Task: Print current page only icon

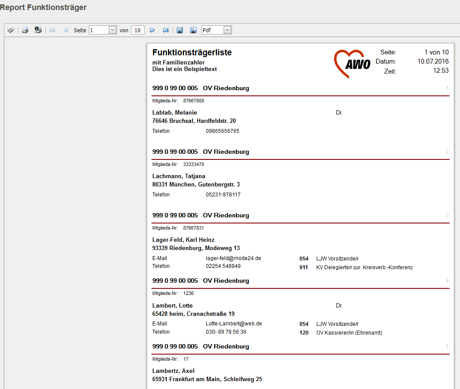Action: (x=38, y=30)
